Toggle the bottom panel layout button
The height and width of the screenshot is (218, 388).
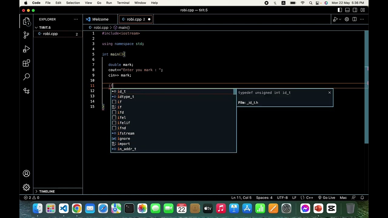tap(347, 10)
